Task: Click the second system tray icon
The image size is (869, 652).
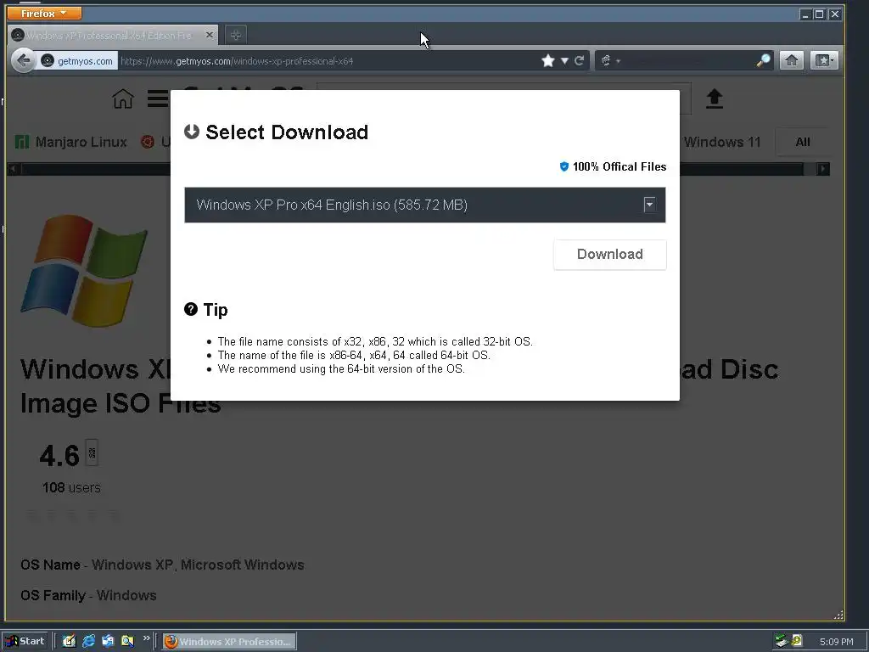Action: (797, 641)
